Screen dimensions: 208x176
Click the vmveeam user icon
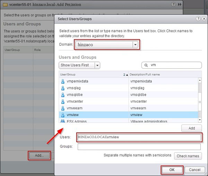click(63, 108)
